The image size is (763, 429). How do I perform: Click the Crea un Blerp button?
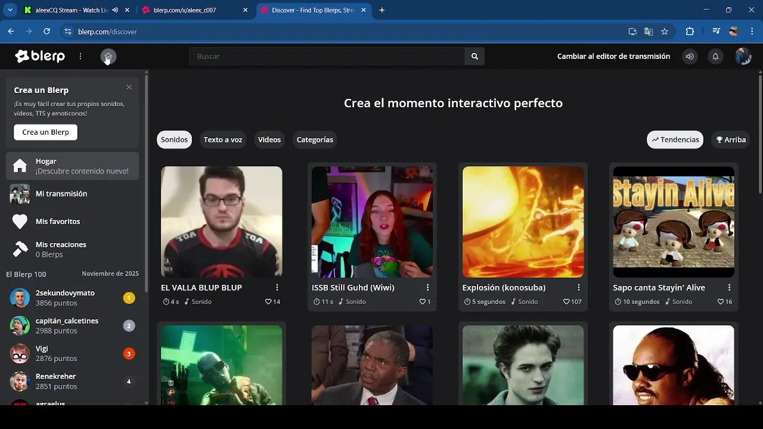click(x=46, y=132)
